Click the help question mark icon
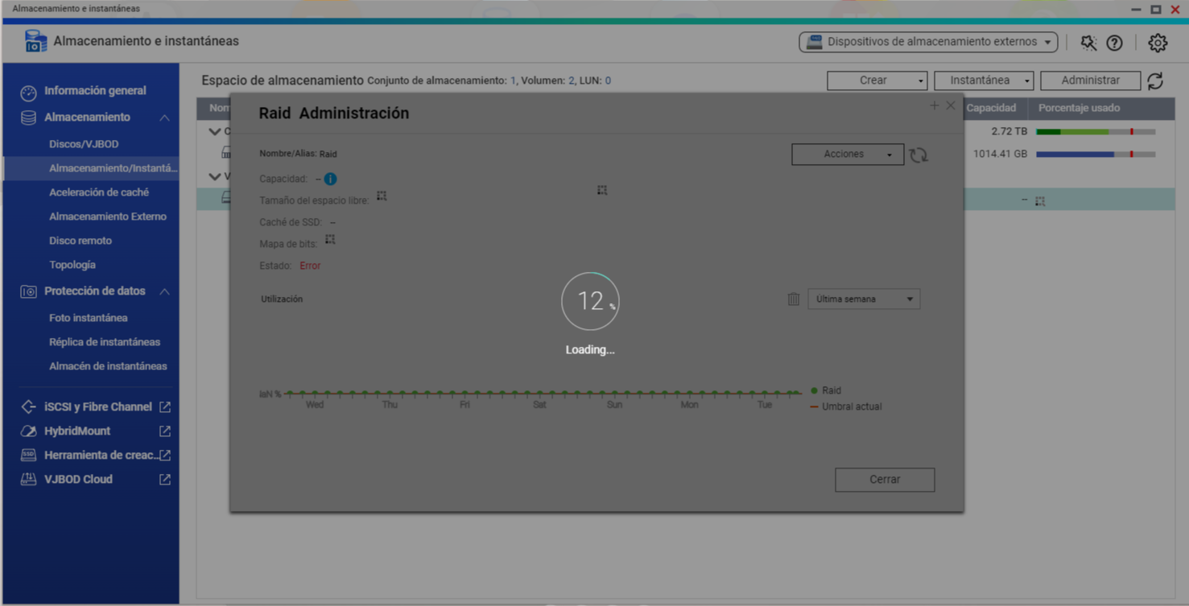This screenshot has height=606, width=1189. 1114,43
